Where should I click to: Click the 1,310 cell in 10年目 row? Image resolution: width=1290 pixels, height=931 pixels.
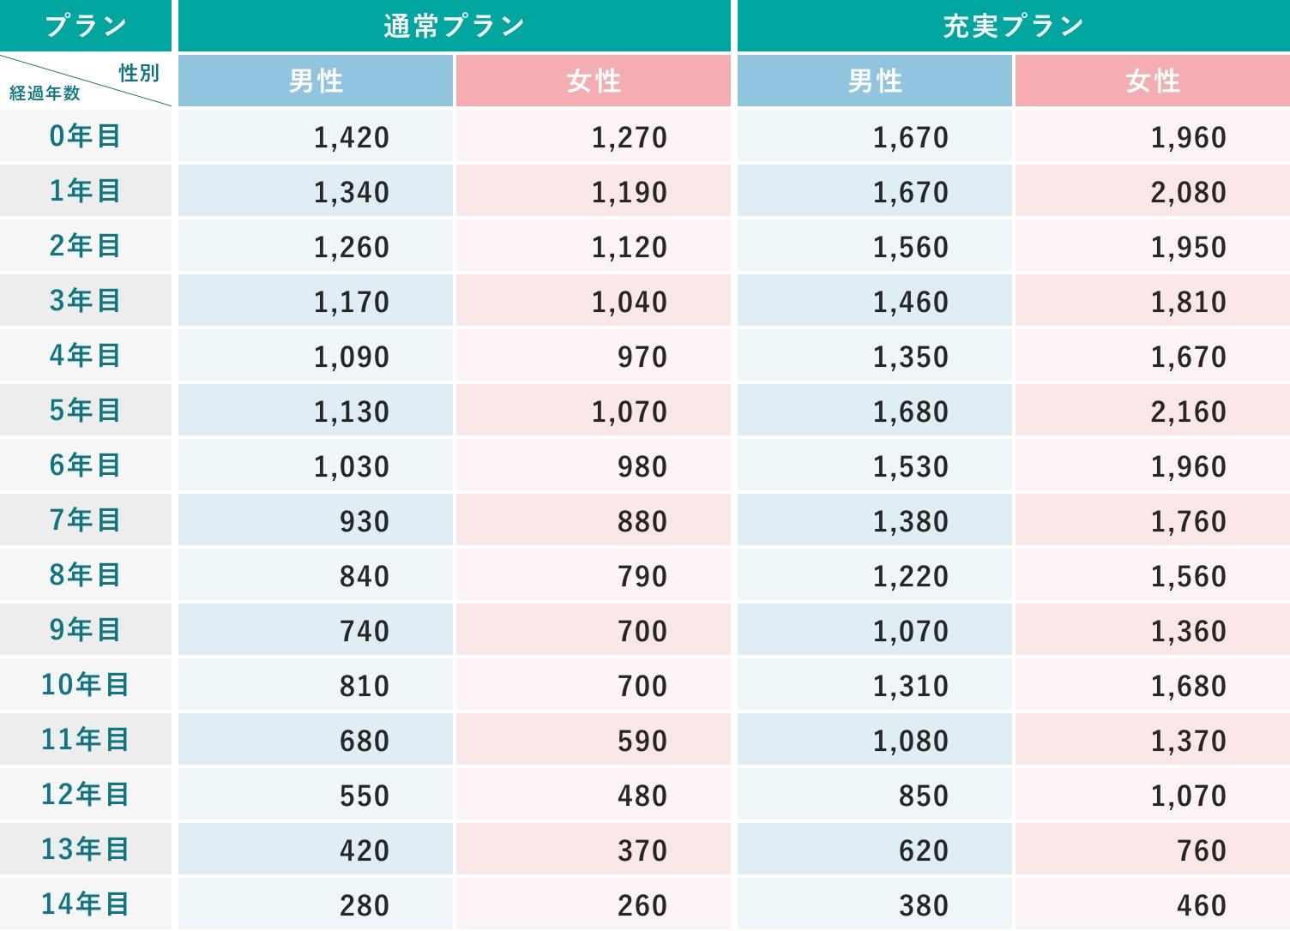coord(910,686)
